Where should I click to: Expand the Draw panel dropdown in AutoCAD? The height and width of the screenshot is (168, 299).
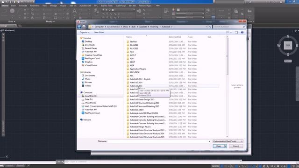[11, 21]
